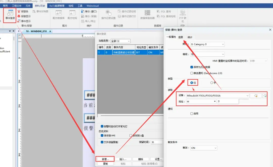Open 操作记录设置 operation log settings
Screen dimensions: 273x167
tap(108, 15)
